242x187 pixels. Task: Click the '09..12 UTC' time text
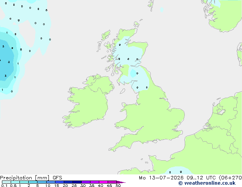tap(201, 178)
